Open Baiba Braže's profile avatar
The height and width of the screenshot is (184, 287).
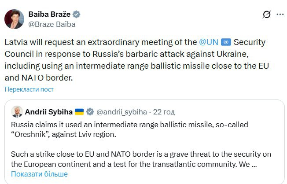pyautogui.click(x=14, y=18)
